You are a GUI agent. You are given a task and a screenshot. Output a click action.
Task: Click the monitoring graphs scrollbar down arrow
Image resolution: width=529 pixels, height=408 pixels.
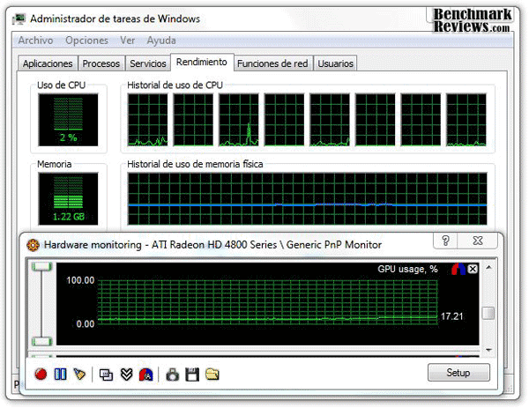[x=488, y=350]
